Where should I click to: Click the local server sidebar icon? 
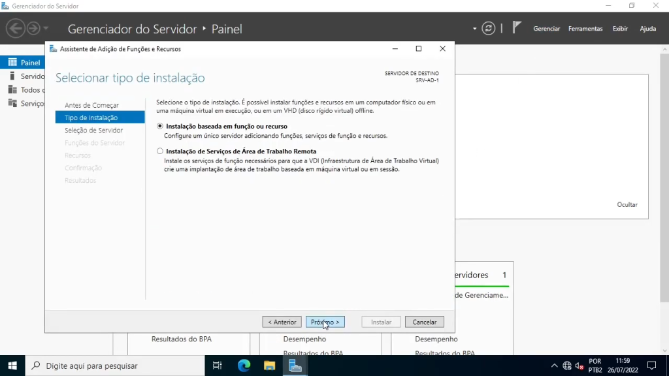12,76
